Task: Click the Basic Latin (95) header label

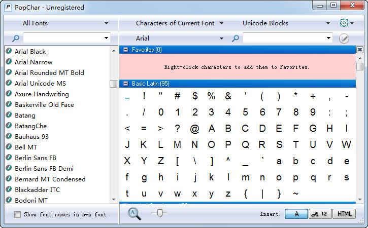Action: [151, 84]
